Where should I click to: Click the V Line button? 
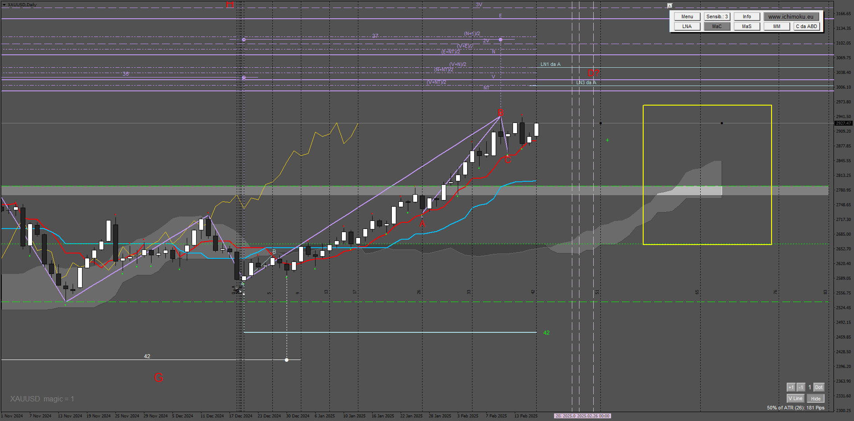[x=795, y=398]
